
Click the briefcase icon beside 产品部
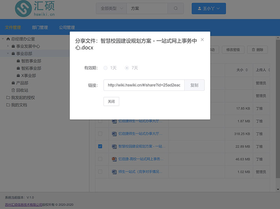pyautogui.click(x=13, y=83)
